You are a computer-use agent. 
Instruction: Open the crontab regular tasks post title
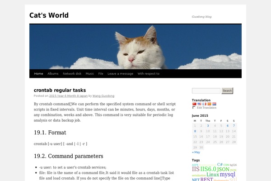[60, 90]
